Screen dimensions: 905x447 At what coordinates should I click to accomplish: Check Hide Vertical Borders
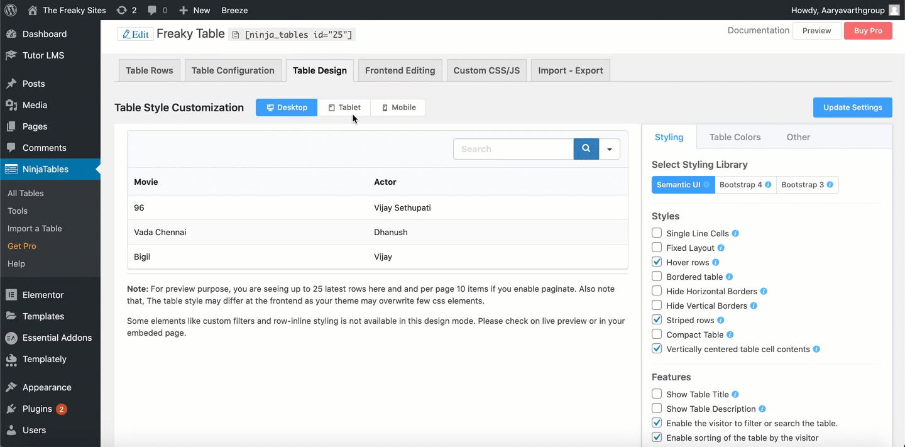[657, 306]
